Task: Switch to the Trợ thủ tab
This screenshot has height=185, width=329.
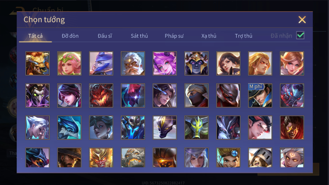Action: click(x=244, y=36)
